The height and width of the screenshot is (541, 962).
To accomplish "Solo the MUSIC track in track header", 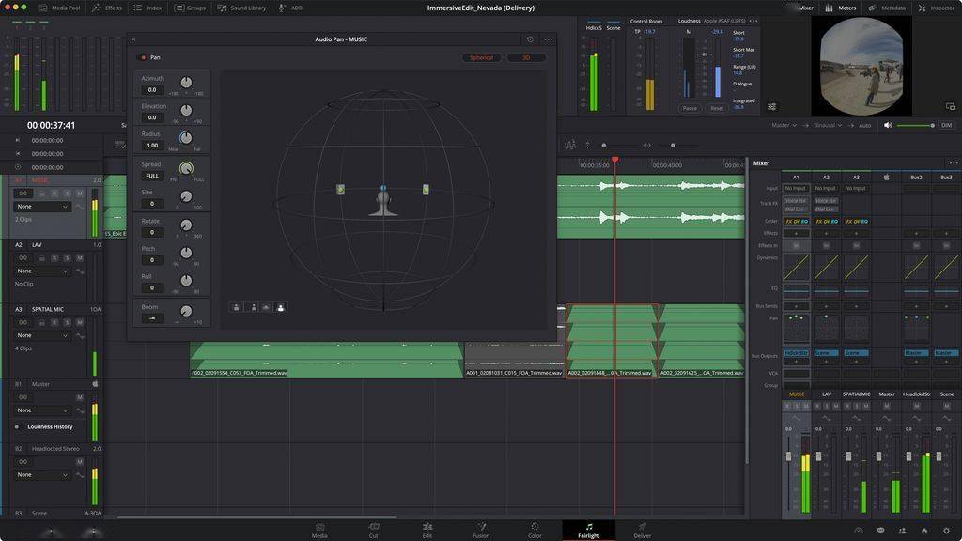I will [67, 193].
